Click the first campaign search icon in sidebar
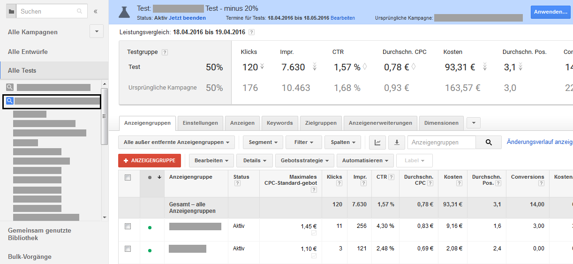The width and height of the screenshot is (573, 264). coord(10,87)
